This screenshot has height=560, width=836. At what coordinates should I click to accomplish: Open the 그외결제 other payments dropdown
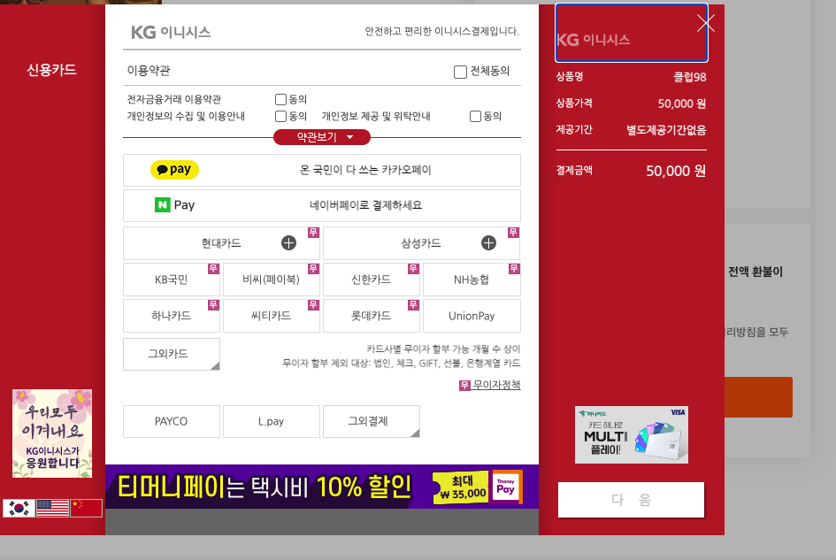coord(371,421)
